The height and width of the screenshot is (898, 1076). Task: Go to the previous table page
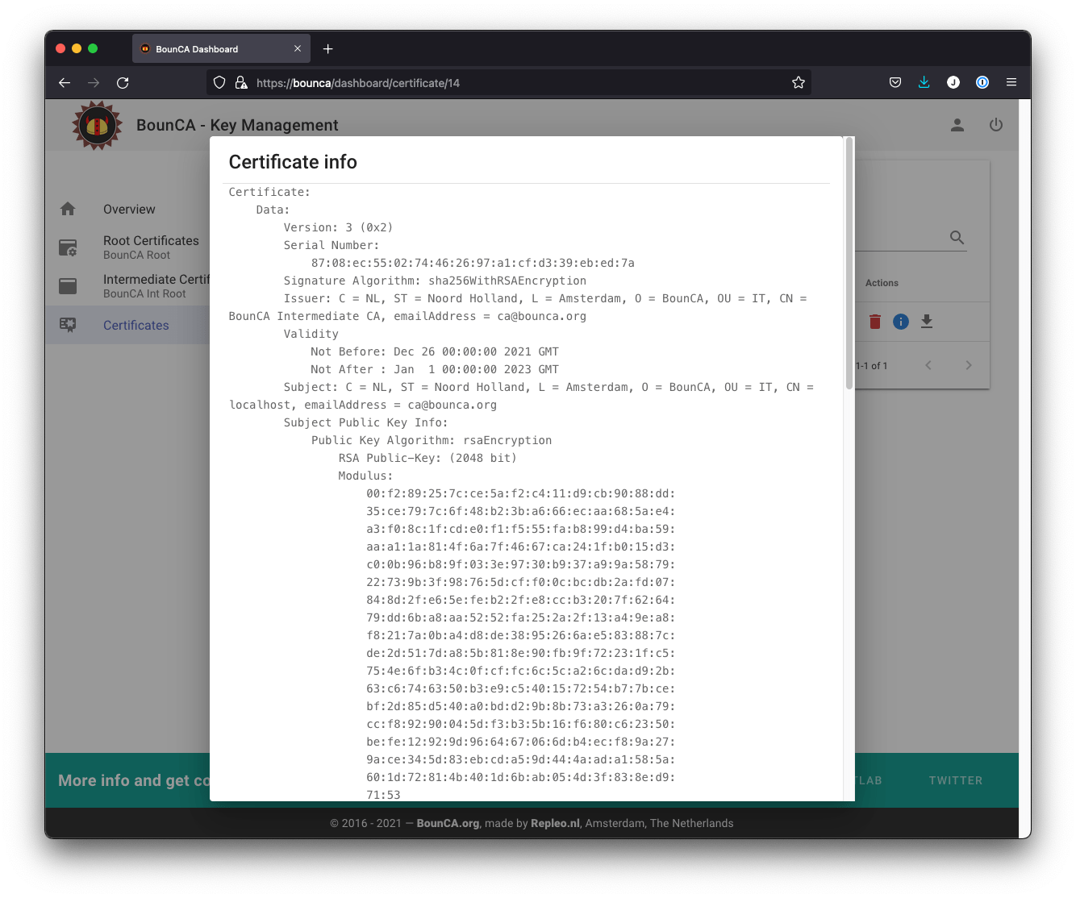click(928, 365)
